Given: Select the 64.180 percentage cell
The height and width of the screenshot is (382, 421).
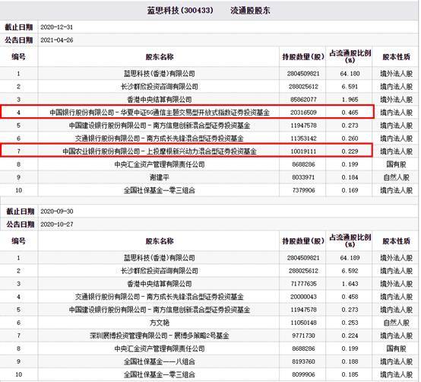Looking at the screenshot, I should pyautogui.click(x=350, y=73).
